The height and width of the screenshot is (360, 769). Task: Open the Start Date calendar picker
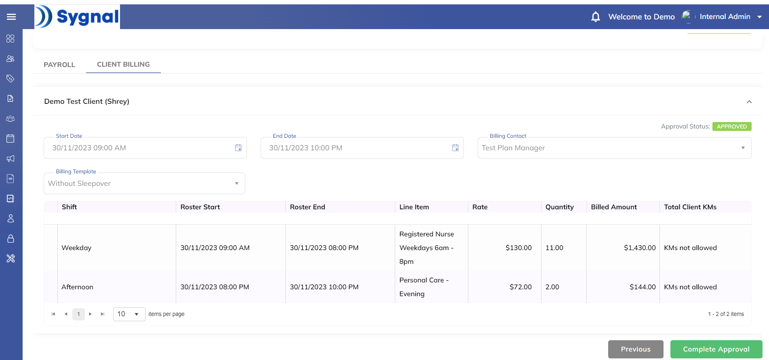click(238, 148)
